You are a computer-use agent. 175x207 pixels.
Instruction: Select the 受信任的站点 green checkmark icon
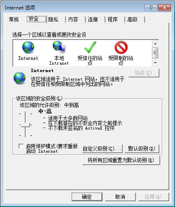coord(90,47)
